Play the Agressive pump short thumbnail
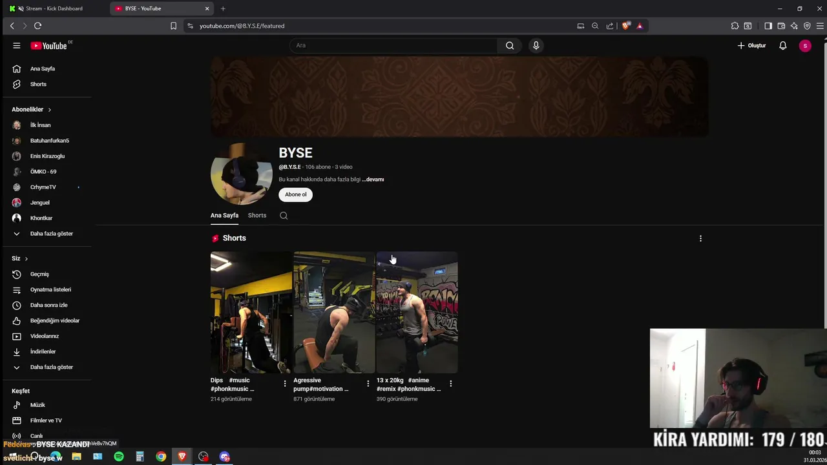Screen dimensions: 827x465 [x=334, y=313]
